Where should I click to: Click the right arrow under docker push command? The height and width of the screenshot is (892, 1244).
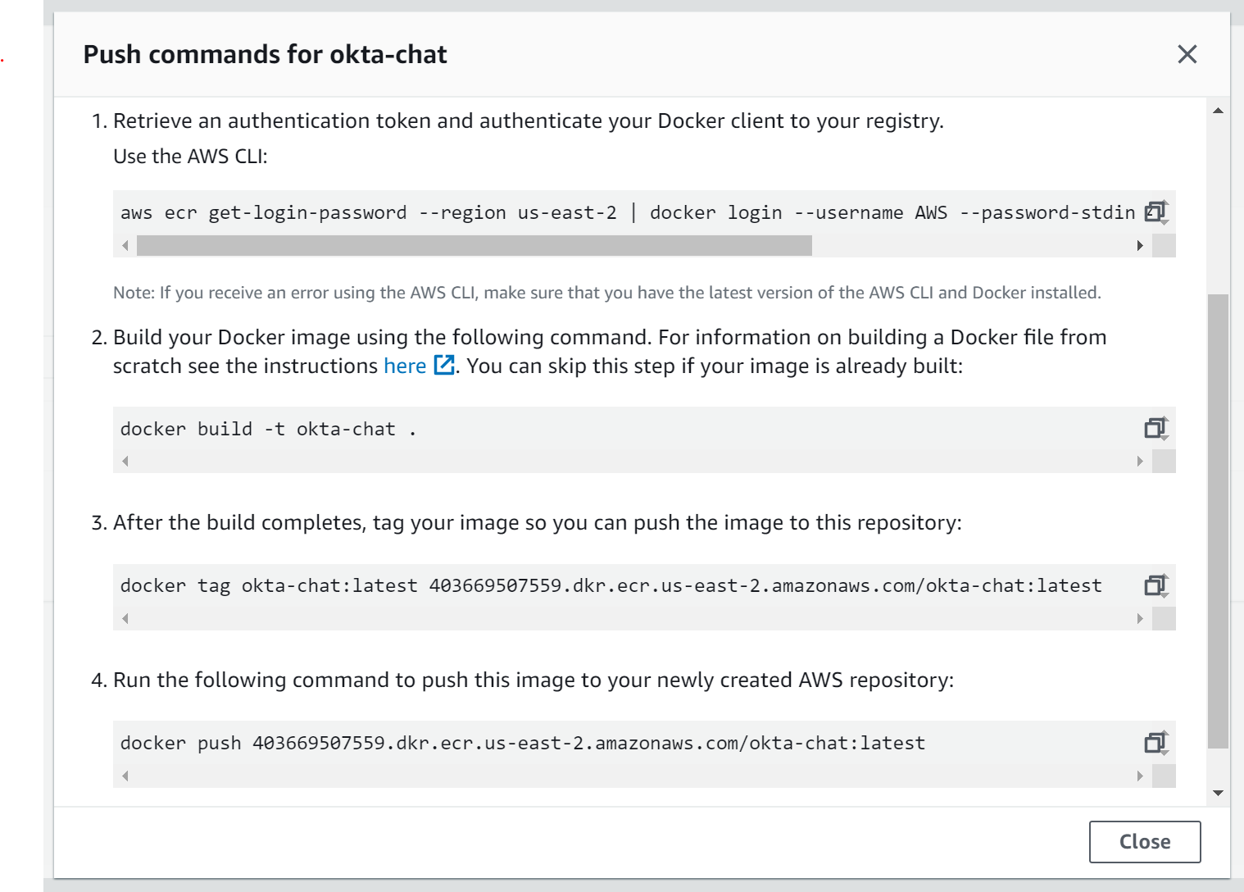pos(1140,776)
